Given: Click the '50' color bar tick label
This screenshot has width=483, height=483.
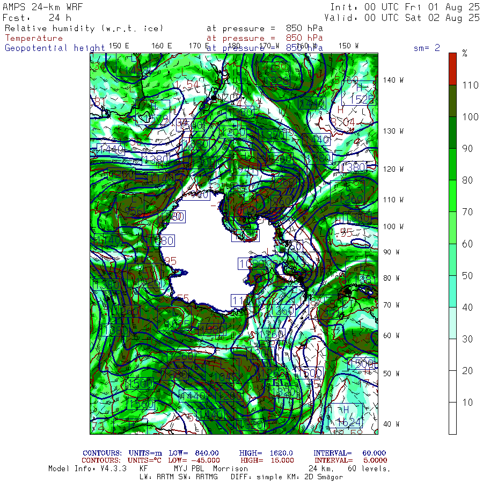Looking at the screenshot, I should point(467,276).
